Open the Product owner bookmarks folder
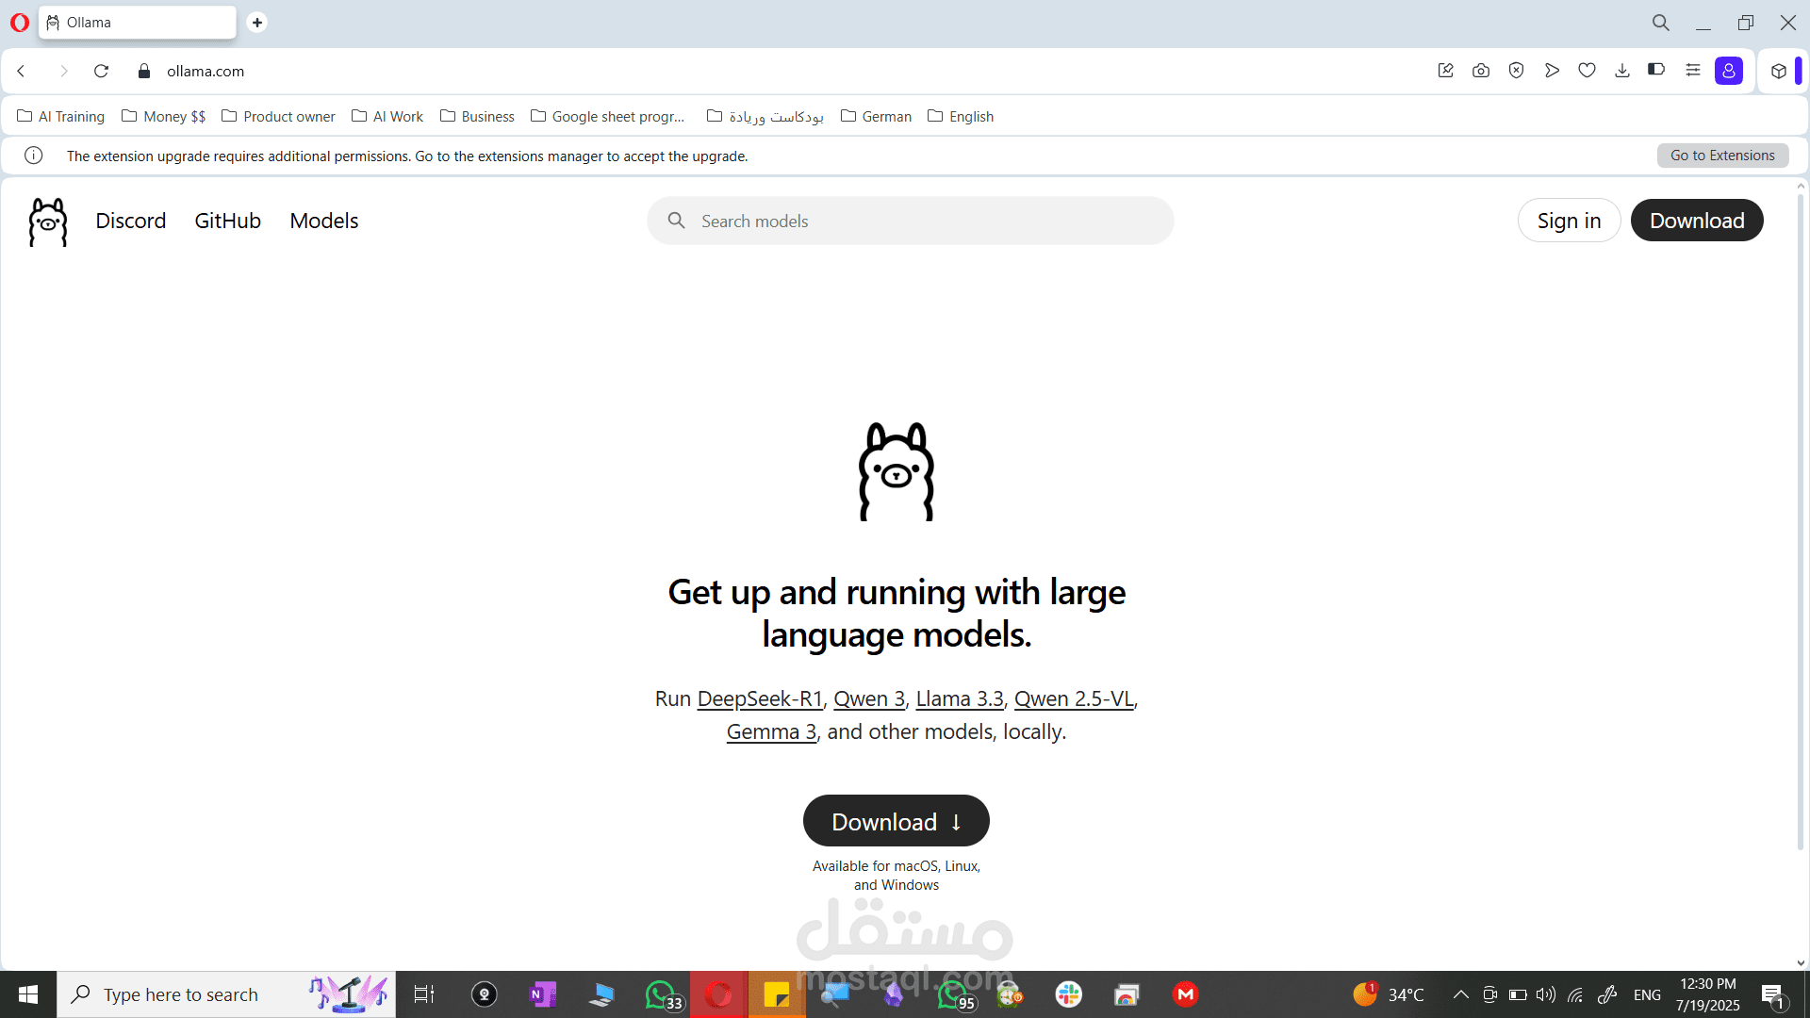This screenshot has height=1018, width=1810. (x=278, y=116)
